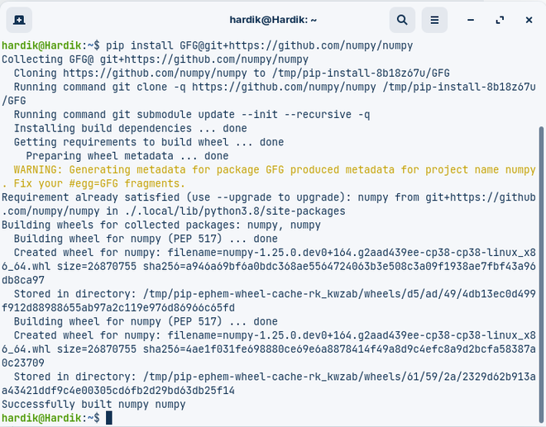Close the terminal window

[x=529, y=20]
